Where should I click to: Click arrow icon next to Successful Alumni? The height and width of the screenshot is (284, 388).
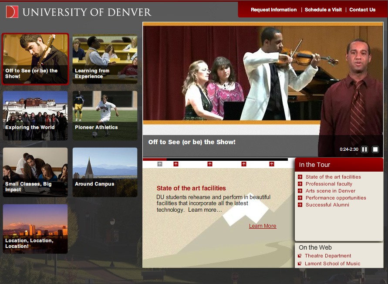(300, 205)
